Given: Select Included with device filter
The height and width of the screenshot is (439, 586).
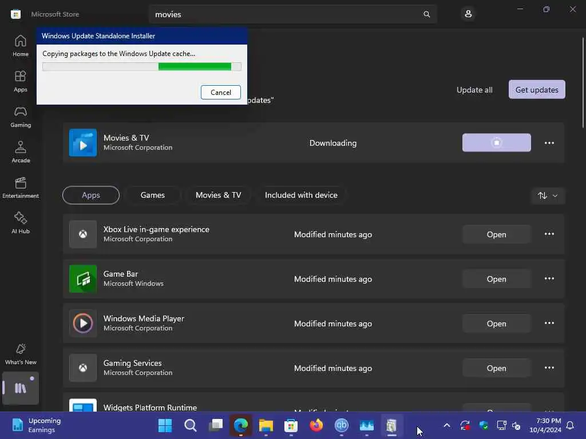Looking at the screenshot, I should pyautogui.click(x=301, y=195).
